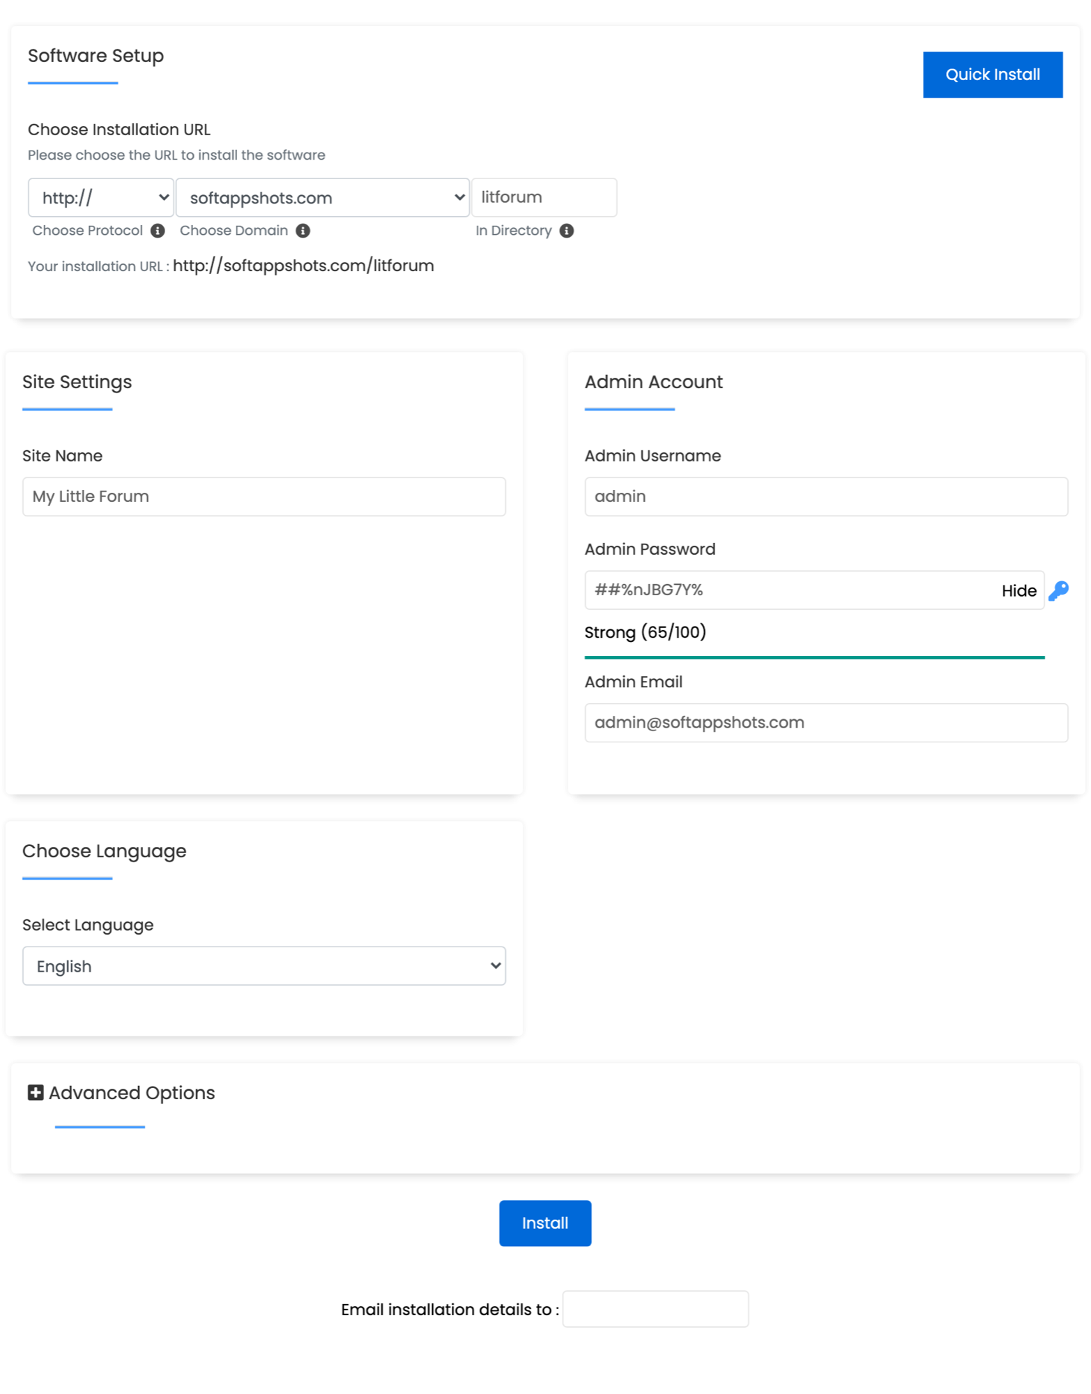Click the In Directory info icon
The width and height of the screenshot is (1091, 1394).
point(566,231)
